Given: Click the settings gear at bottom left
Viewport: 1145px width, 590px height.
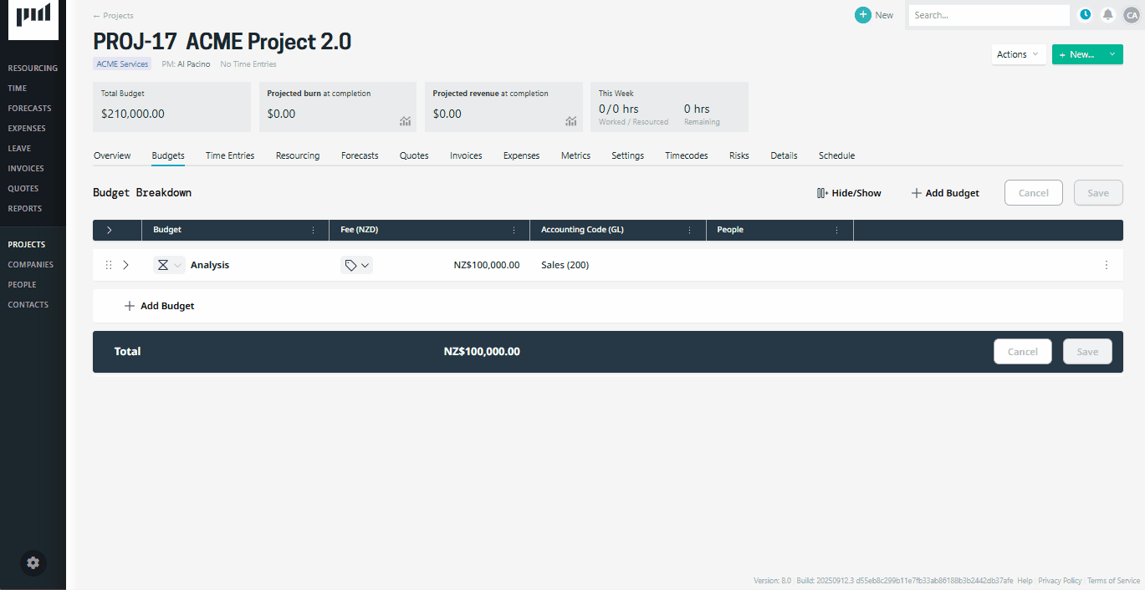Looking at the screenshot, I should (33, 562).
